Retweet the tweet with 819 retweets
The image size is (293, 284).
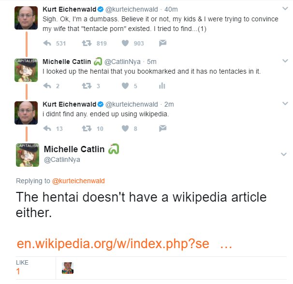tap(87, 43)
